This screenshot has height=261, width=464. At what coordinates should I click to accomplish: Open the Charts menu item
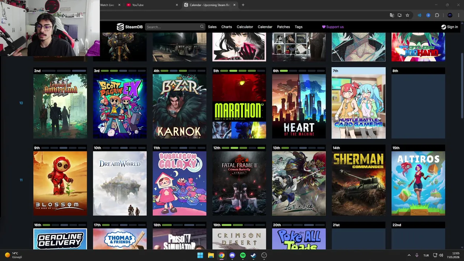click(227, 27)
